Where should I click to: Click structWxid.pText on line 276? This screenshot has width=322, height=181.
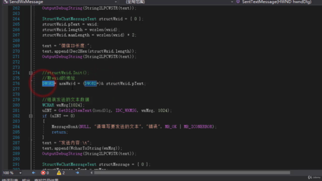coord(125,83)
